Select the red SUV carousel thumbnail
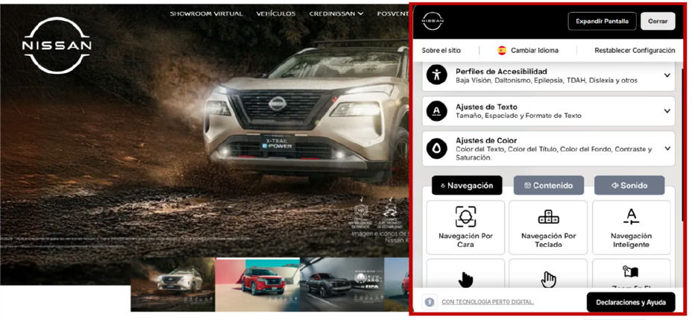Image resolution: width=692 pixels, height=320 pixels. [257, 285]
